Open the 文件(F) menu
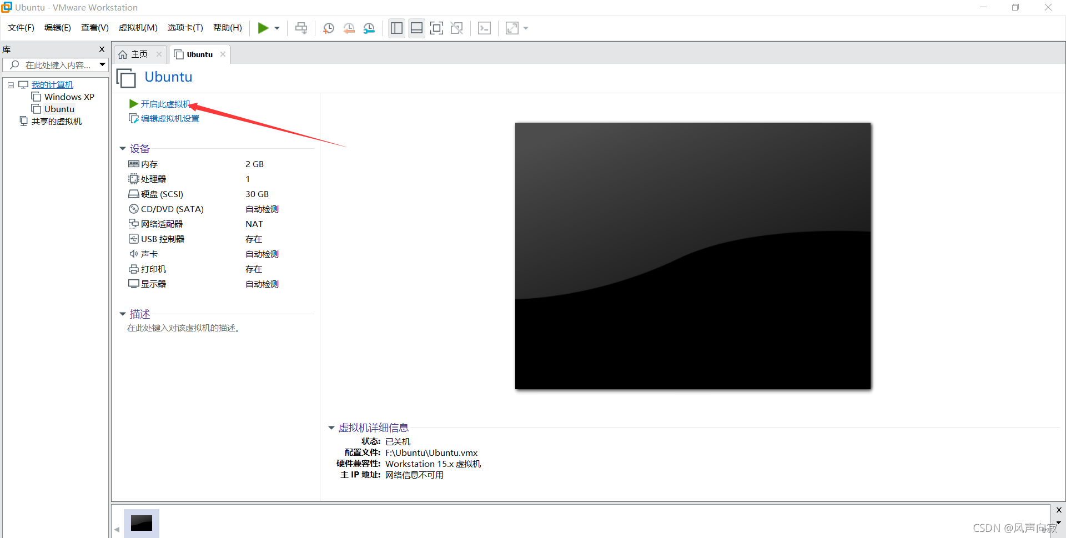Screen dimensions: 1066x538 tap(21, 28)
